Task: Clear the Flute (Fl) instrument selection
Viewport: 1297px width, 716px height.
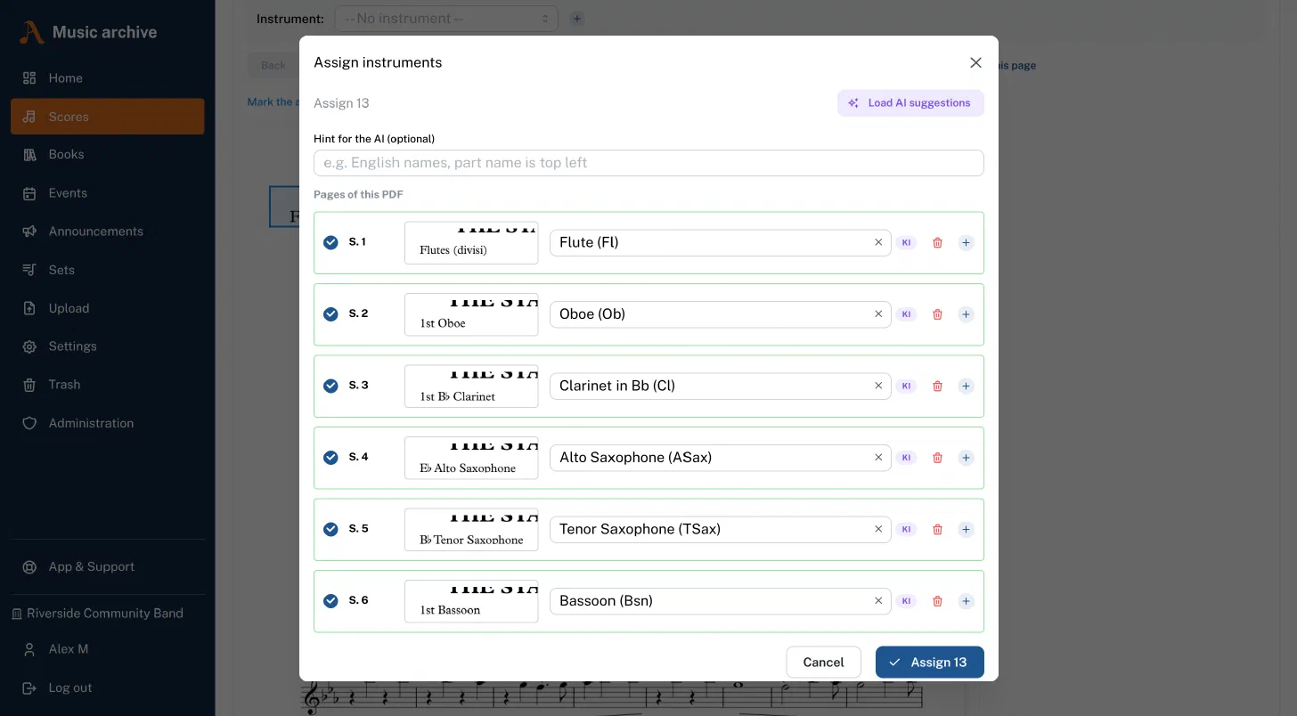Action: click(878, 242)
